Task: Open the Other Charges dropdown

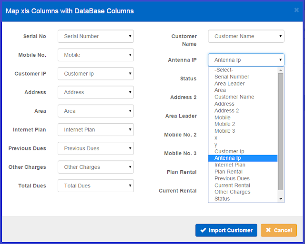Action: (x=96, y=167)
